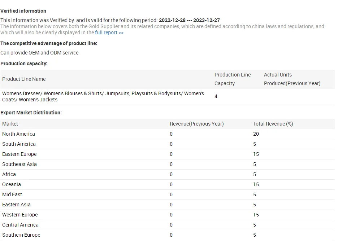
Task: Click the production line capacity value 4
Action: coord(216,96)
